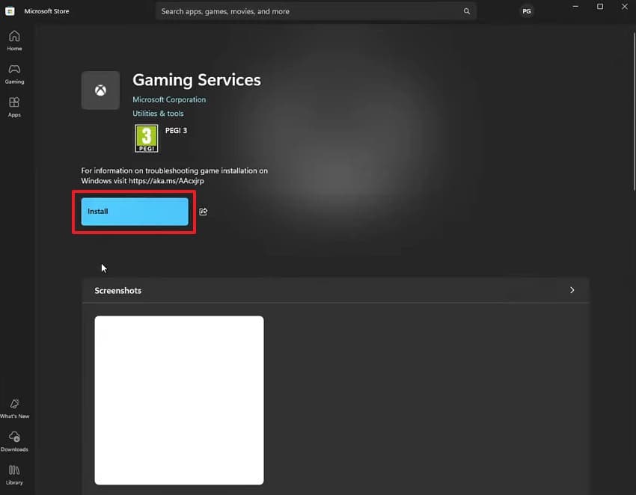This screenshot has width=636, height=495.
Task: Open the Home section in sidebar
Action: (14, 41)
